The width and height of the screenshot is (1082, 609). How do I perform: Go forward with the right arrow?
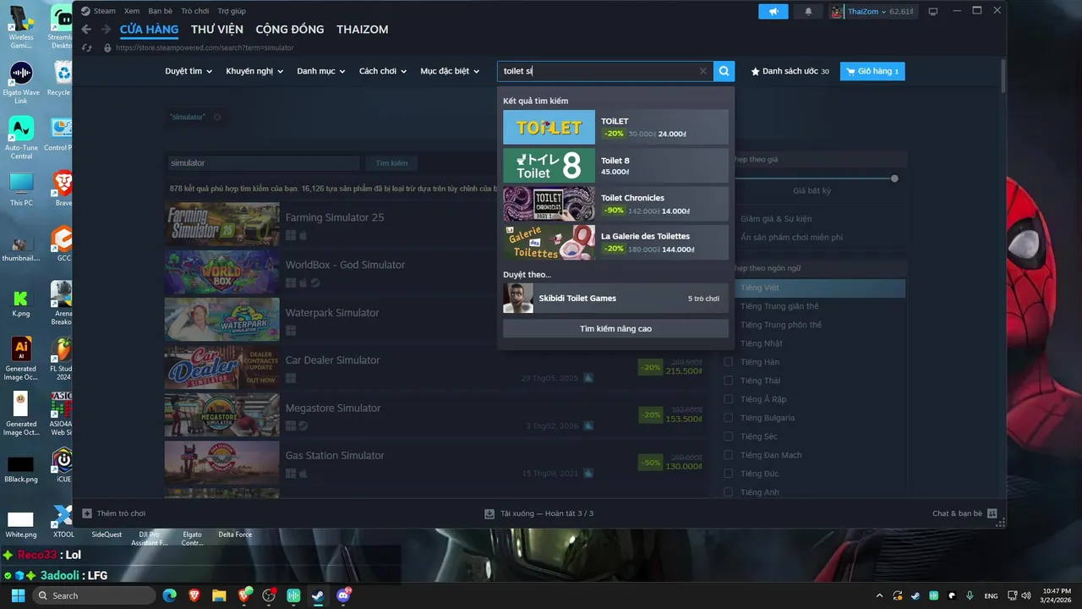pyautogui.click(x=106, y=30)
